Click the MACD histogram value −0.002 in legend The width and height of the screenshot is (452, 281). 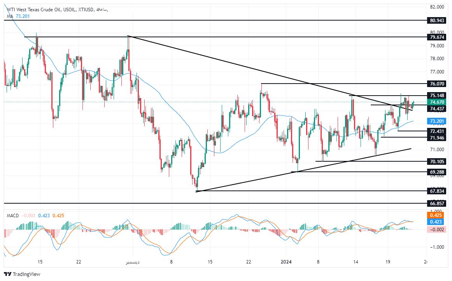click(x=28, y=216)
